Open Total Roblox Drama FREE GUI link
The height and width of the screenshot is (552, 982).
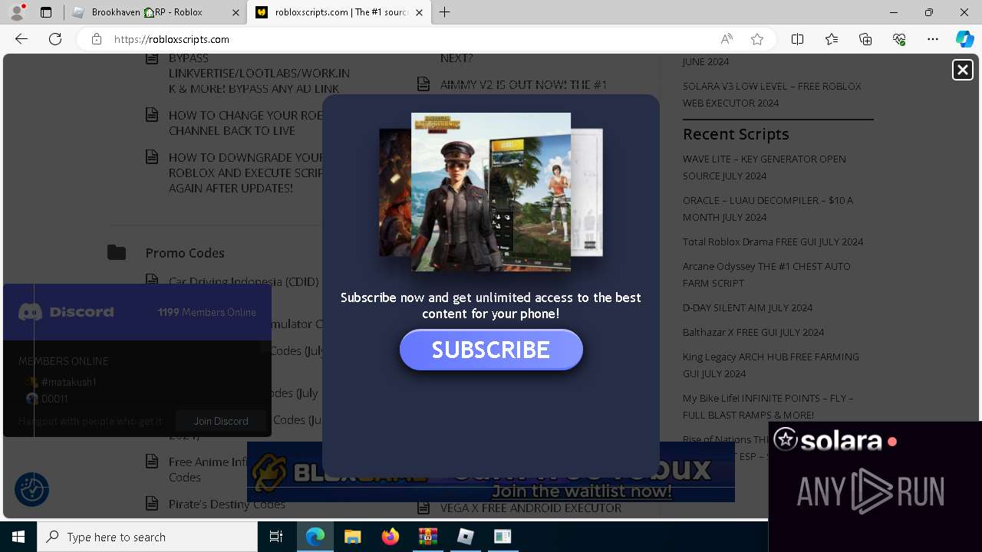click(x=773, y=242)
